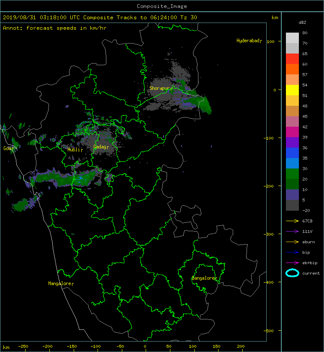Click the -300 tick on the vertical axis
This screenshot has width=324, height=352.
tap(269, 234)
